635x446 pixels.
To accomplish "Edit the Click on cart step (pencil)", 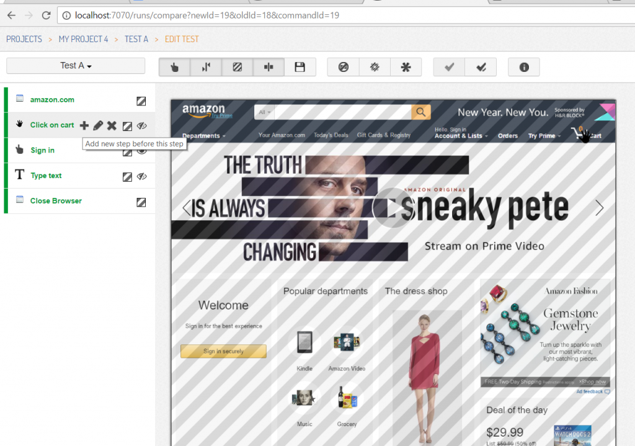I will point(98,126).
